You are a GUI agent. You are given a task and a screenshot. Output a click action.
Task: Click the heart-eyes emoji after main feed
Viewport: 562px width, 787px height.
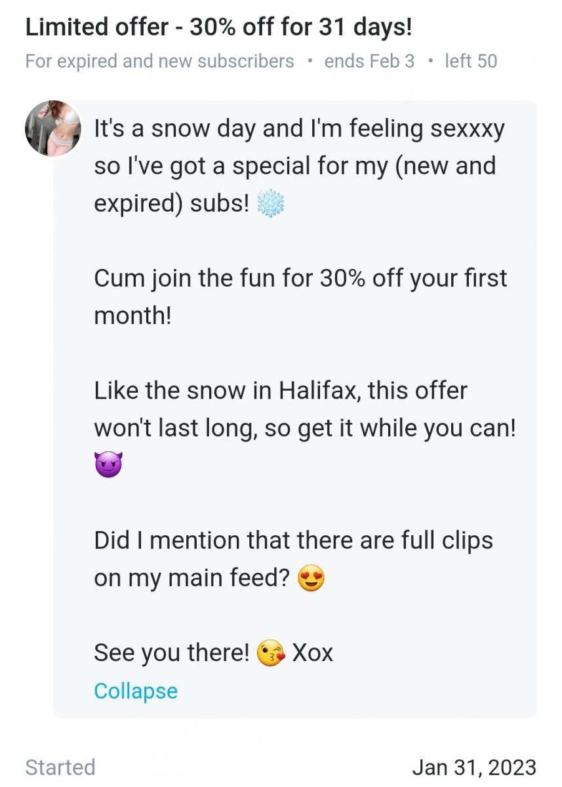[311, 578]
